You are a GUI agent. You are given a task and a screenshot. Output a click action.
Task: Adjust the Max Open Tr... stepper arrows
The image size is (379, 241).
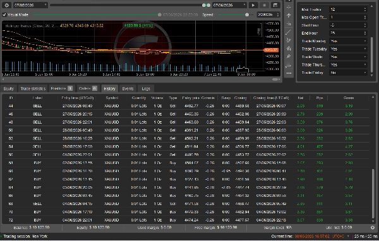pyautogui.click(x=365, y=18)
